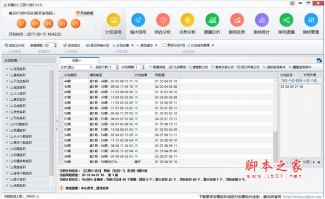Click the 自定义计划 toolbar icon
This screenshot has width=325, height=199.
point(6,45)
